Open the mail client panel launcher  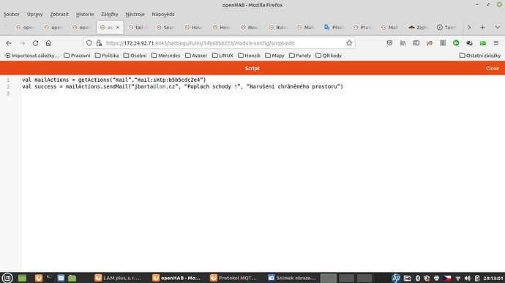tap(61, 278)
